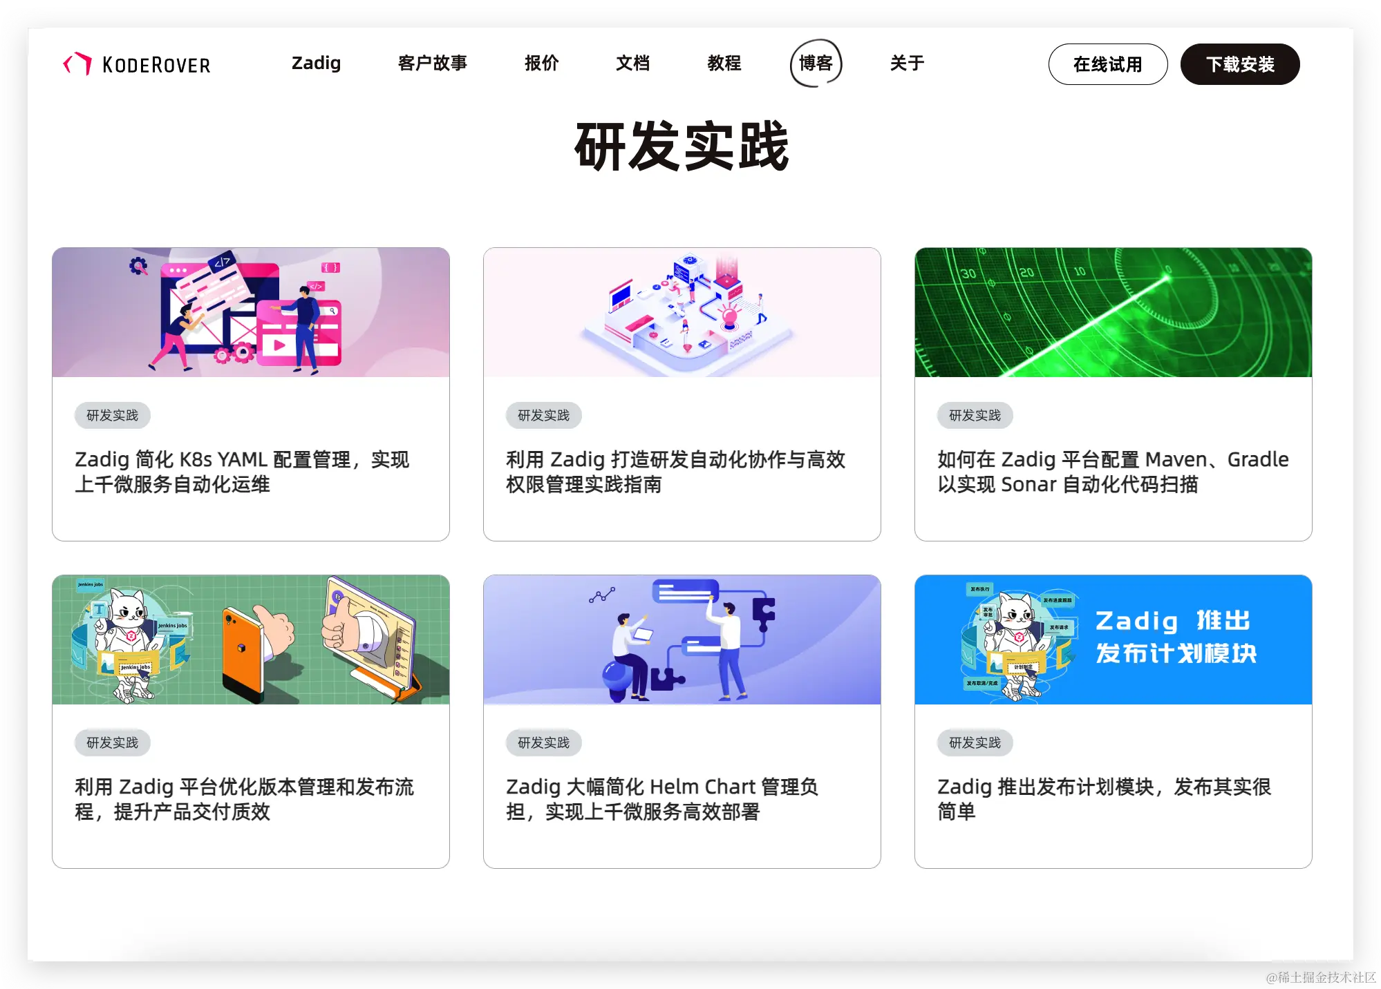The height and width of the screenshot is (989, 1381).
Task: Click the 研发实践 tag on K8s YAML card
Action: tap(112, 415)
